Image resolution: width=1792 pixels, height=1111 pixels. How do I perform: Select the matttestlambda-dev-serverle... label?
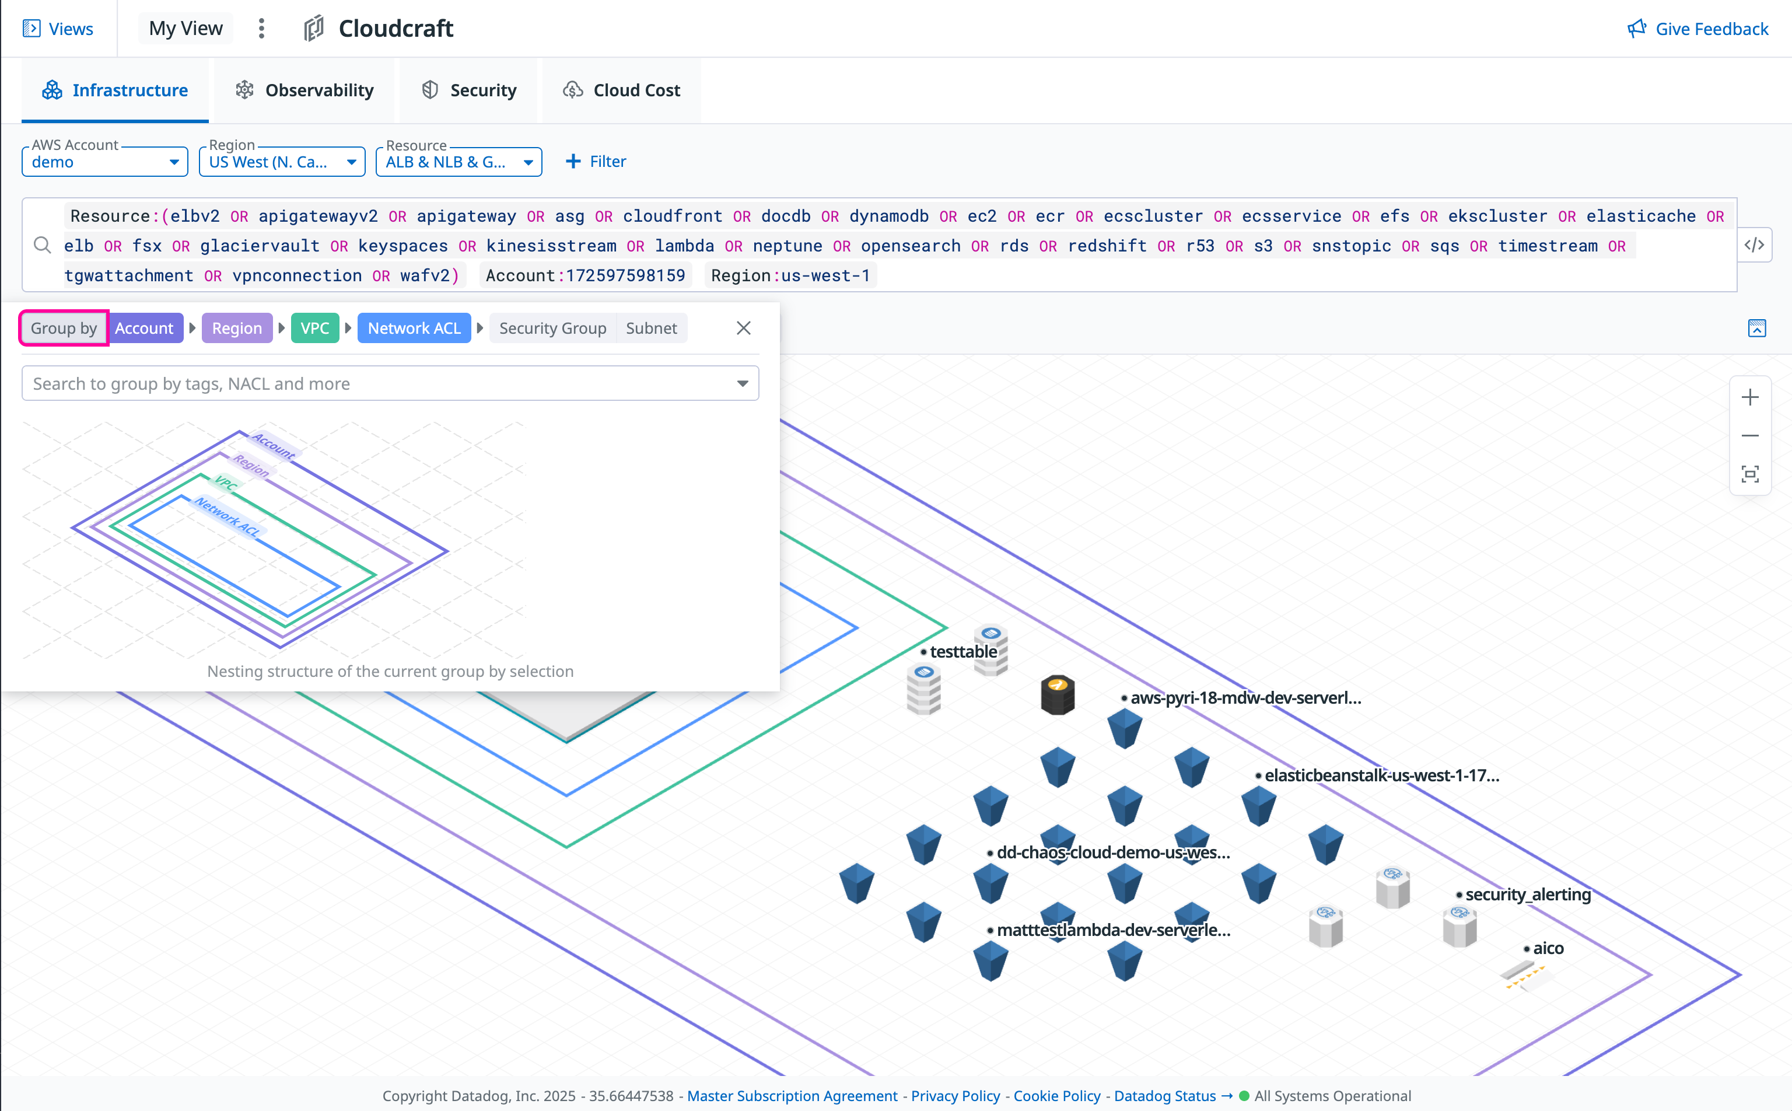(1114, 930)
